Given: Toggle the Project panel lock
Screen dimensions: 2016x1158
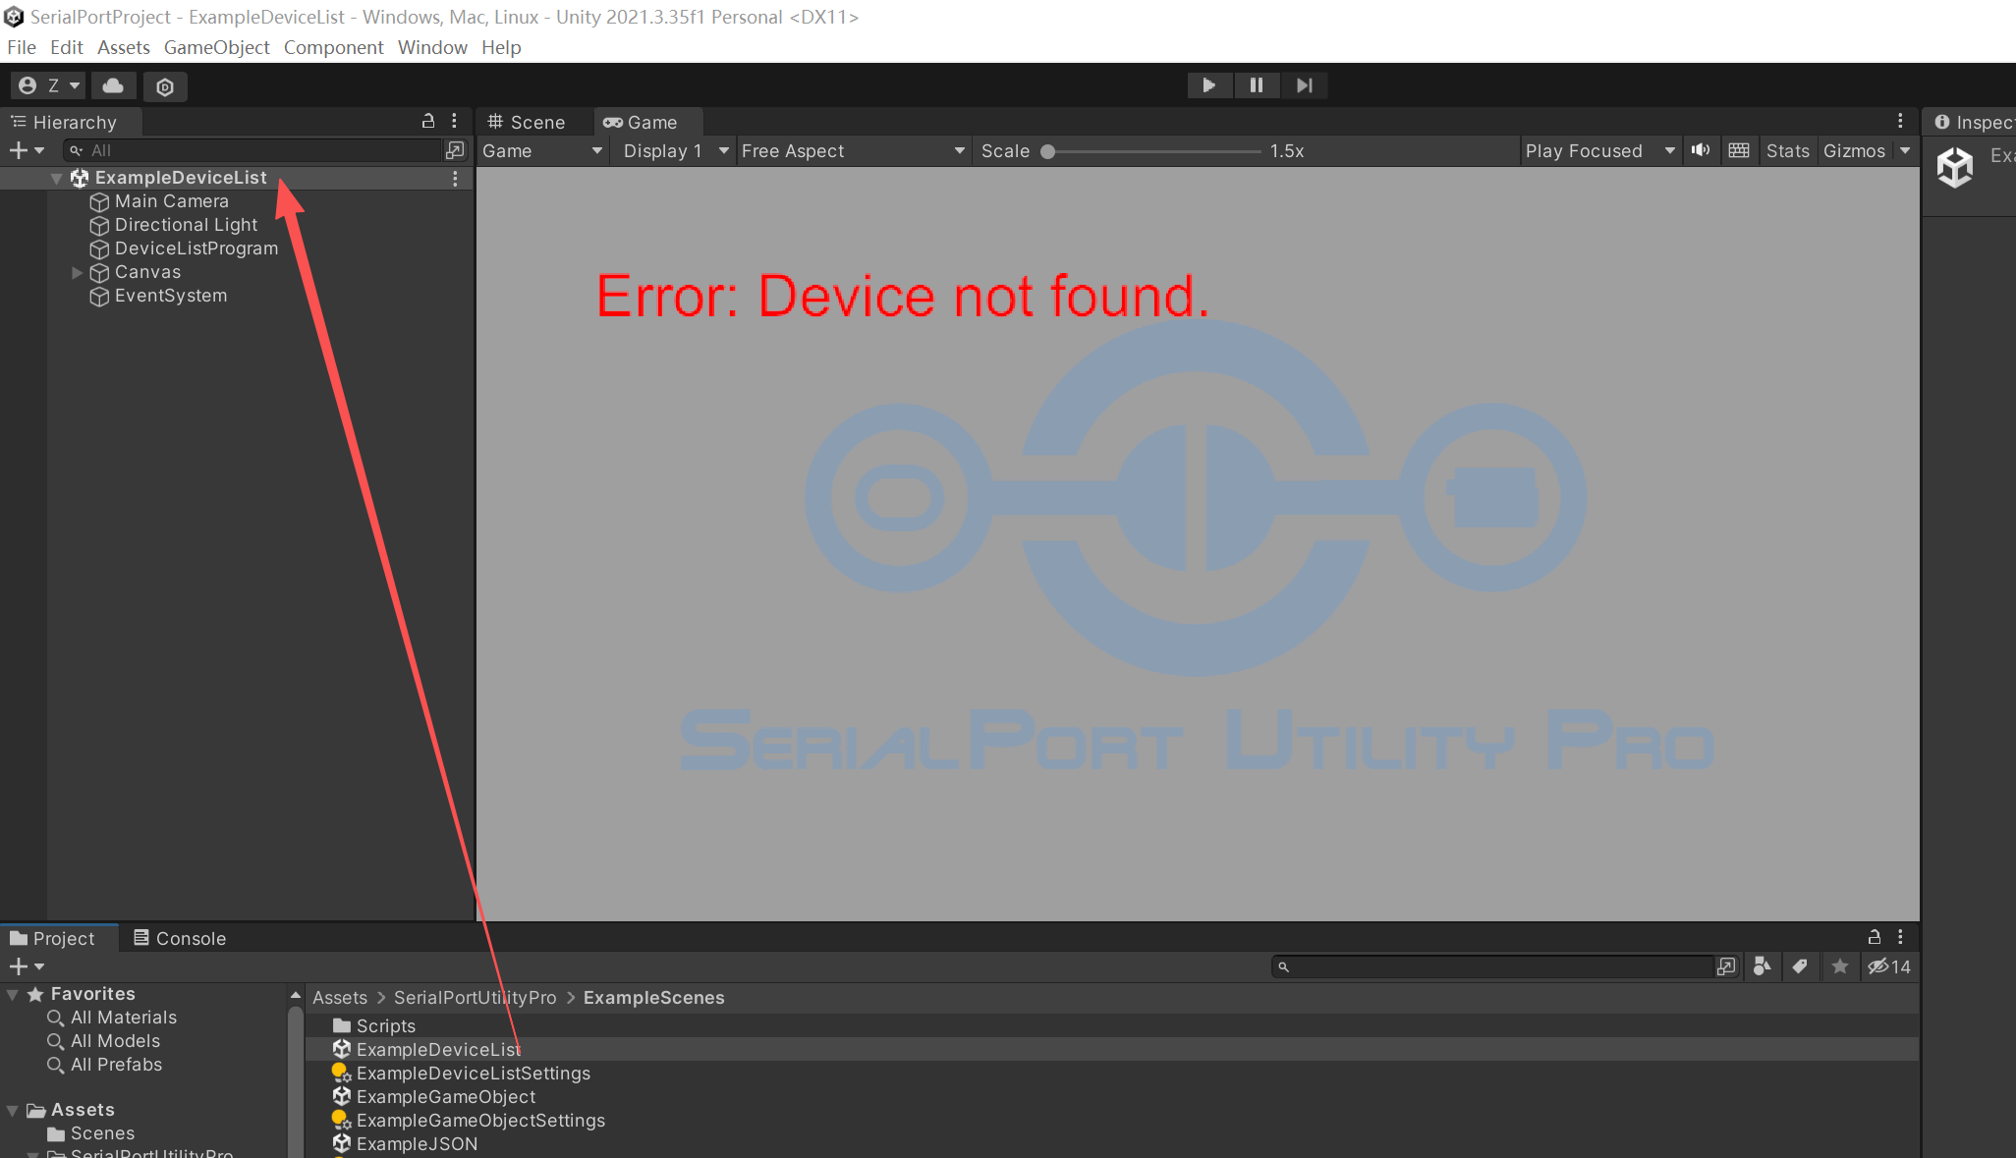Looking at the screenshot, I should click(x=1874, y=937).
